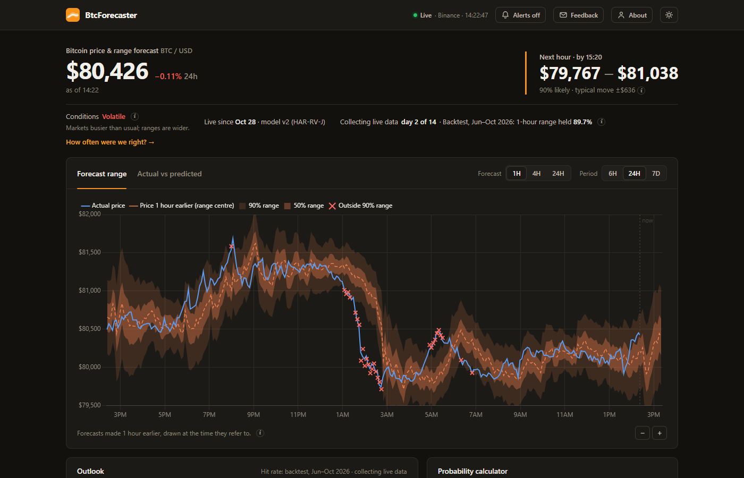Toggle Price 1 hour earlier legend entry
The height and width of the screenshot is (478, 744).
pos(181,206)
